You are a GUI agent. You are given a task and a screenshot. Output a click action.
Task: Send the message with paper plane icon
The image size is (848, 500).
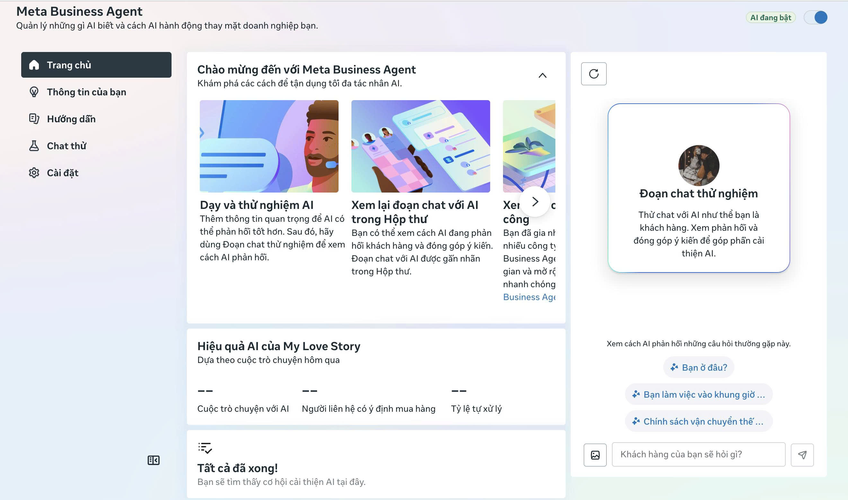click(x=802, y=455)
